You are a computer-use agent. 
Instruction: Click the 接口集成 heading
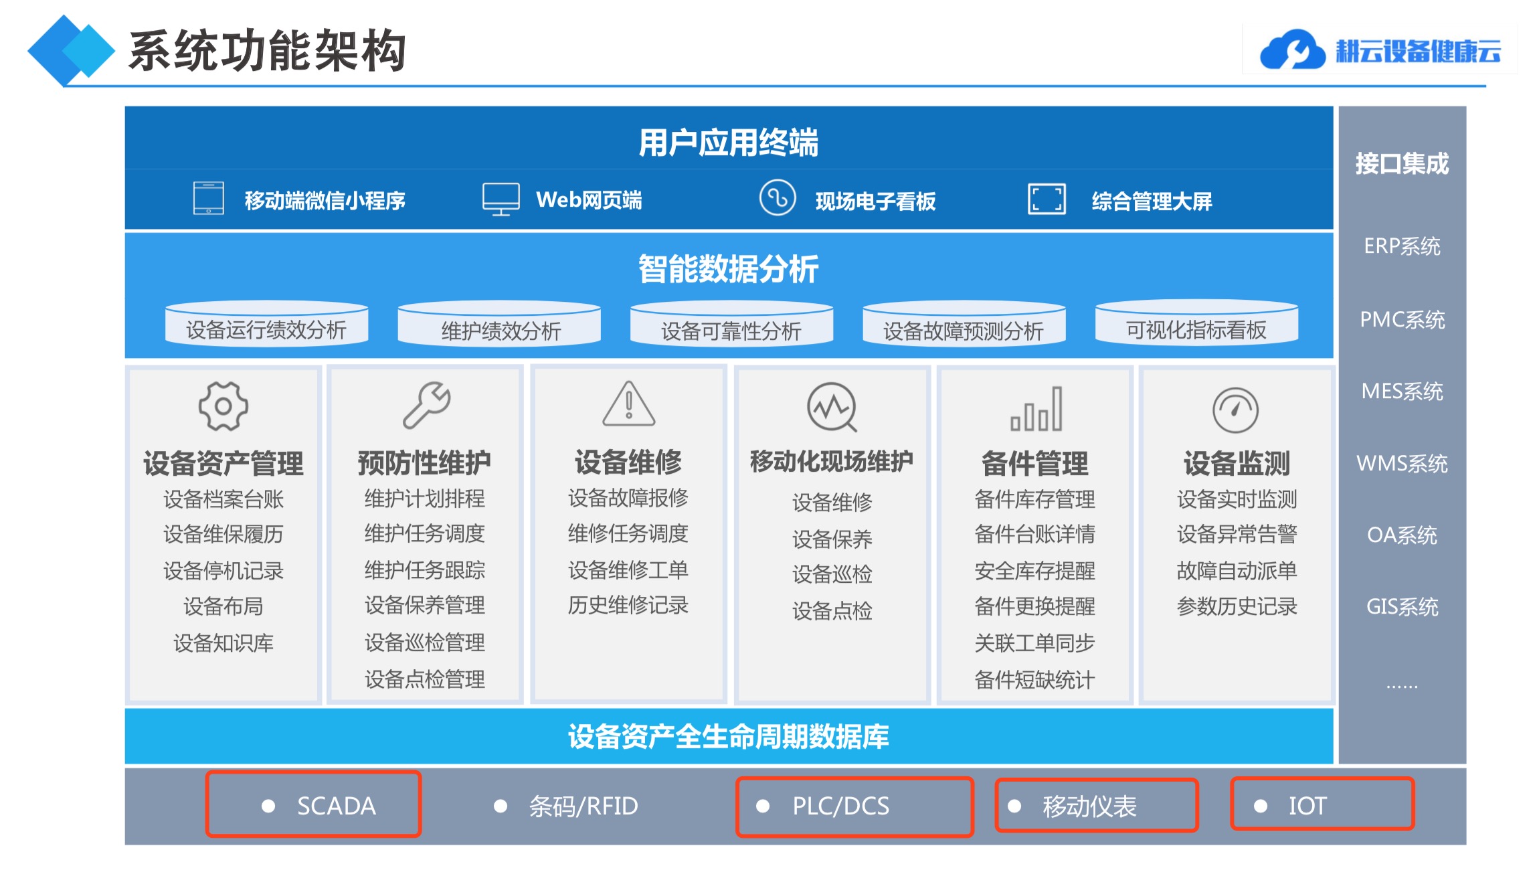[1402, 163]
